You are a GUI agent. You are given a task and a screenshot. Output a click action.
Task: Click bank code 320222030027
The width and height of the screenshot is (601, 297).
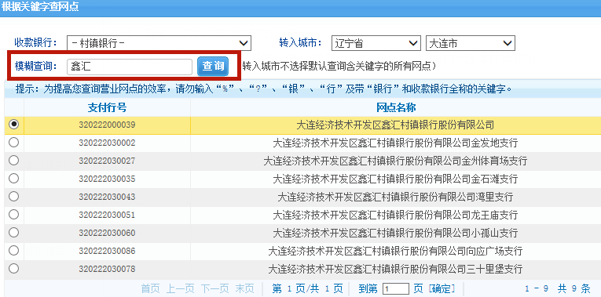coord(108,161)
